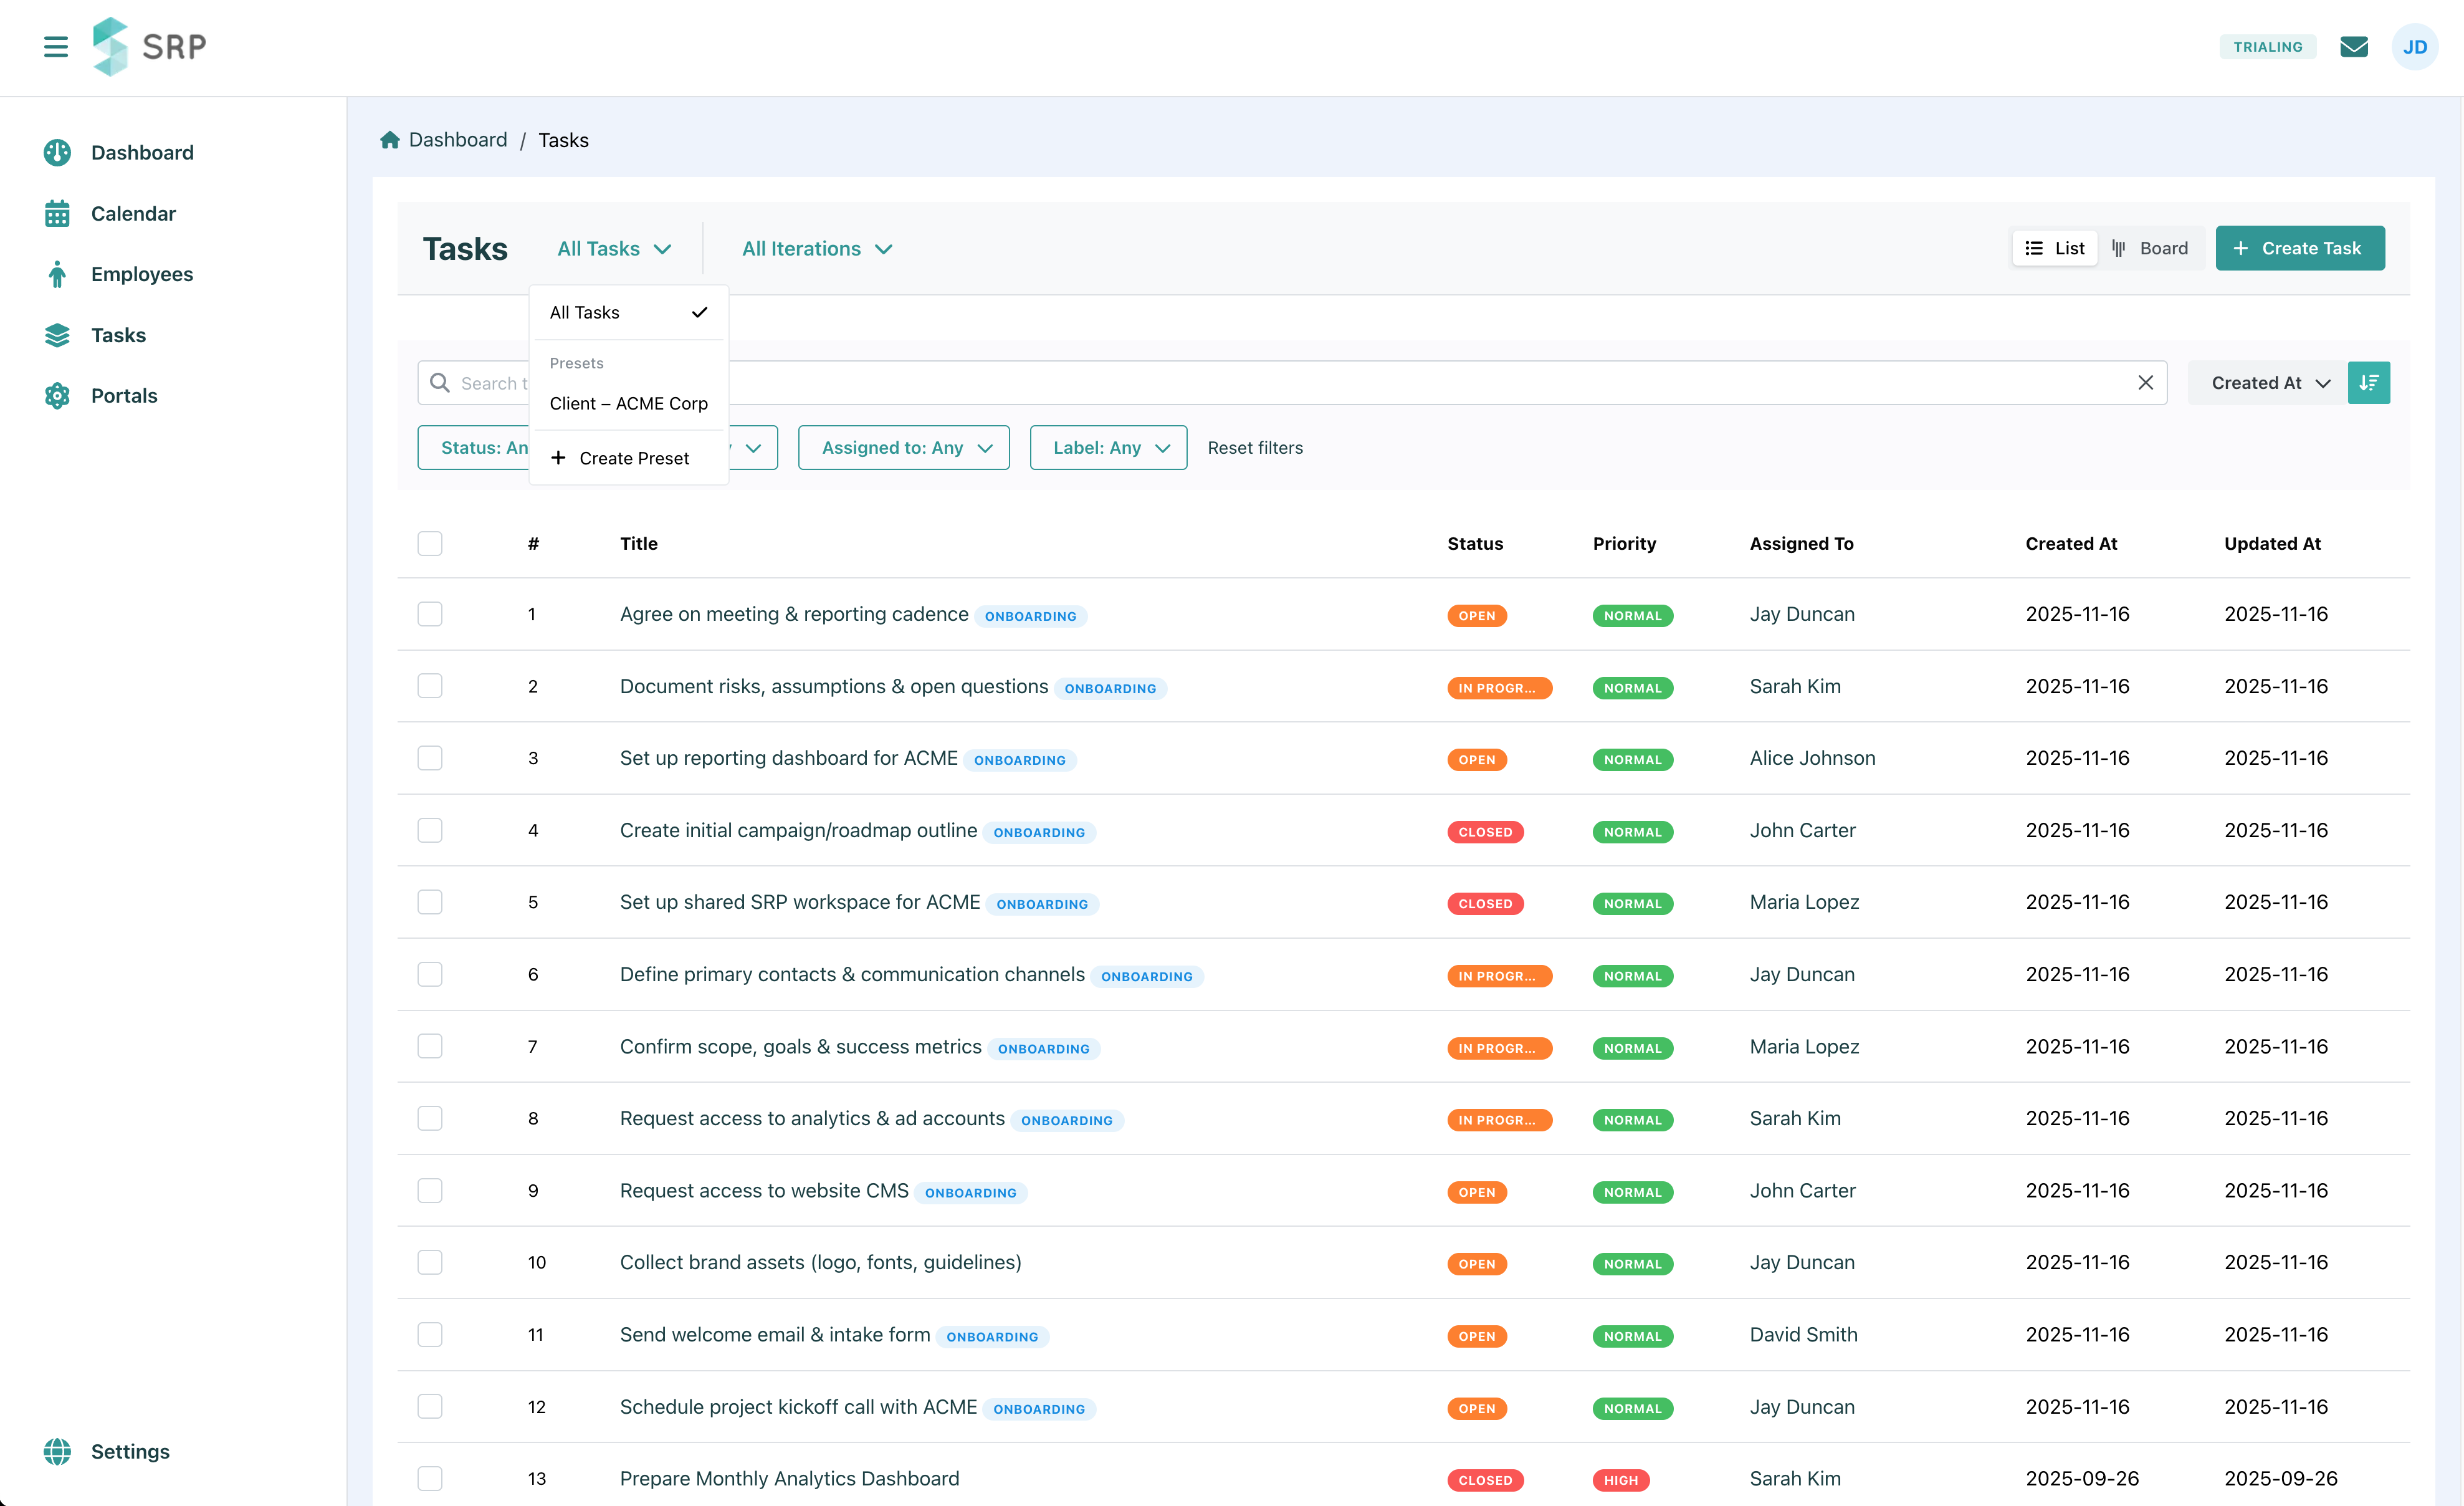Click the mail envelope icon

(x=2353, y=47)
